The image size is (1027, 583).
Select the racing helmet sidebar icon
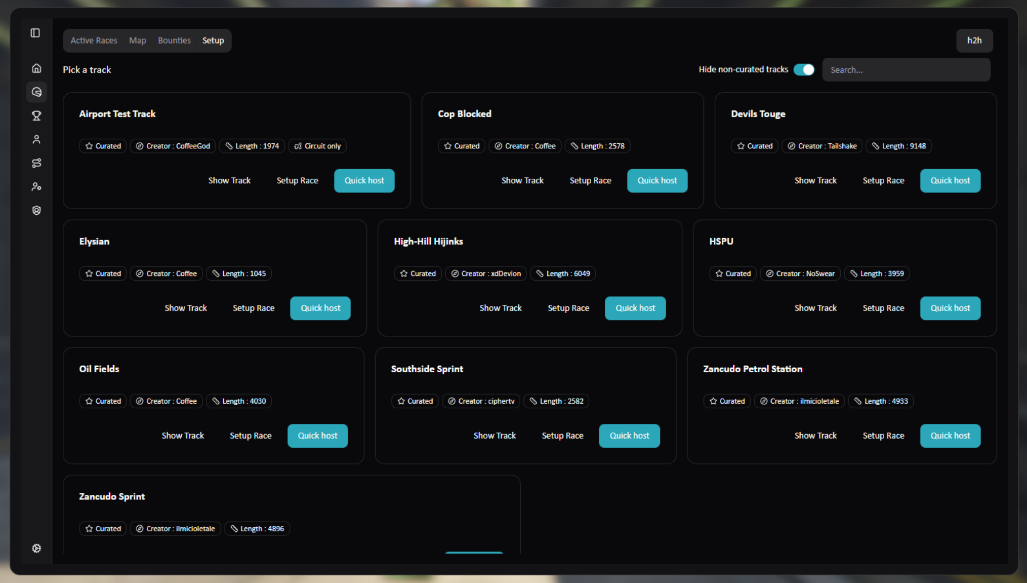[36, 92]
